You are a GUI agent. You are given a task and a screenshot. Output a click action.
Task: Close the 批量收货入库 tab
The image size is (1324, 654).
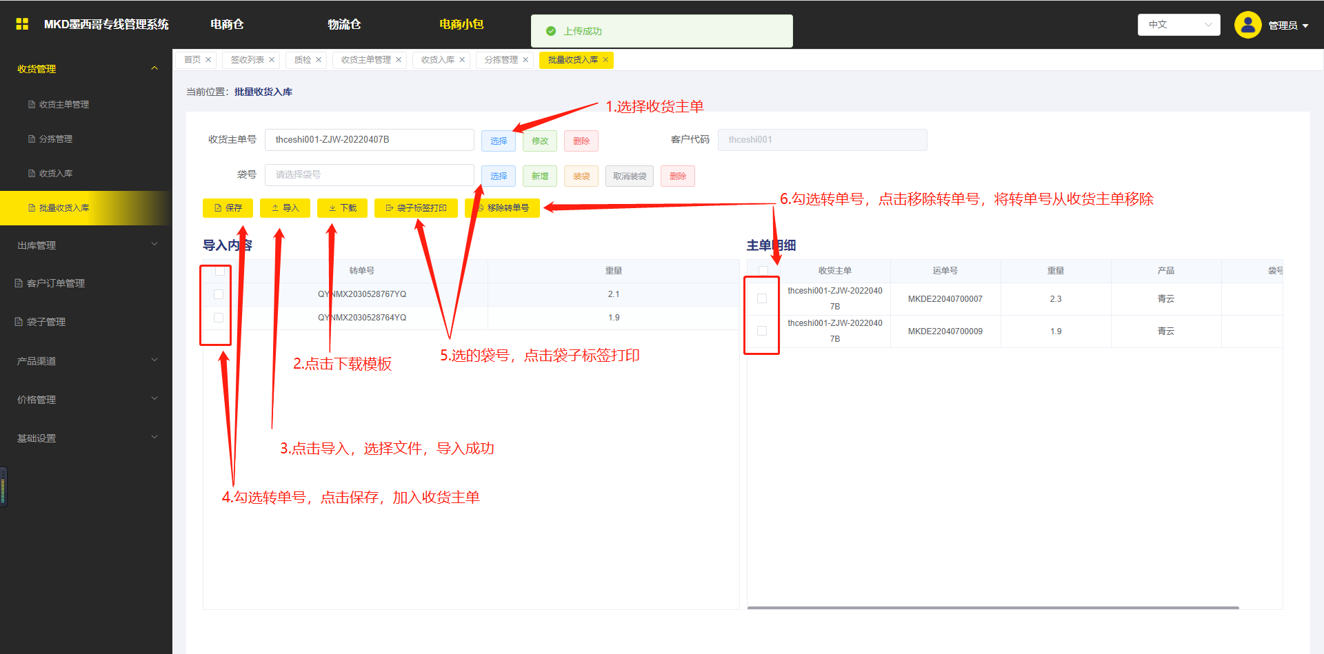(x=605, y=60)
